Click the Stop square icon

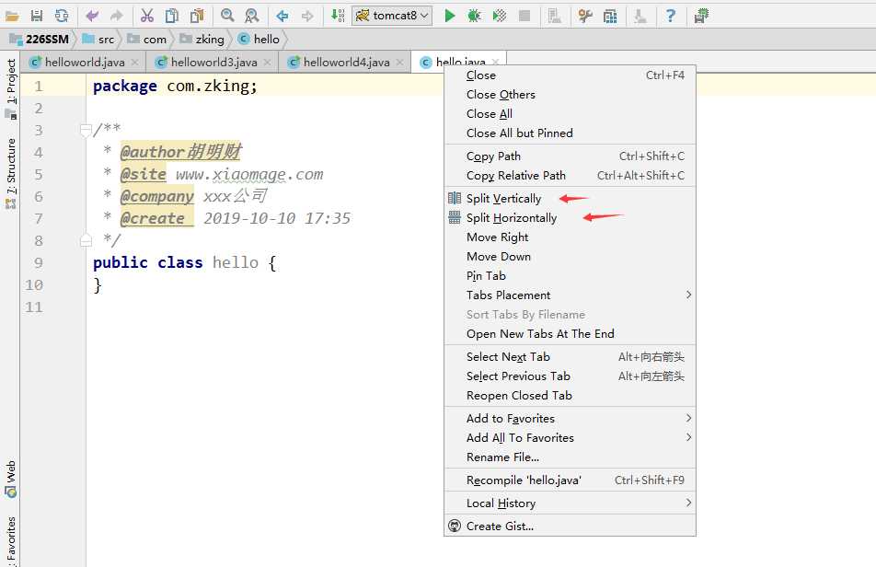[524, 16]
